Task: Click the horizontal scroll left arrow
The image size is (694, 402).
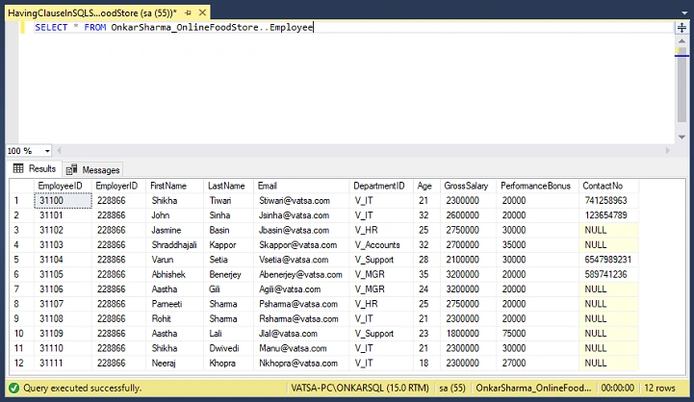Action: [x=59, y=151]
